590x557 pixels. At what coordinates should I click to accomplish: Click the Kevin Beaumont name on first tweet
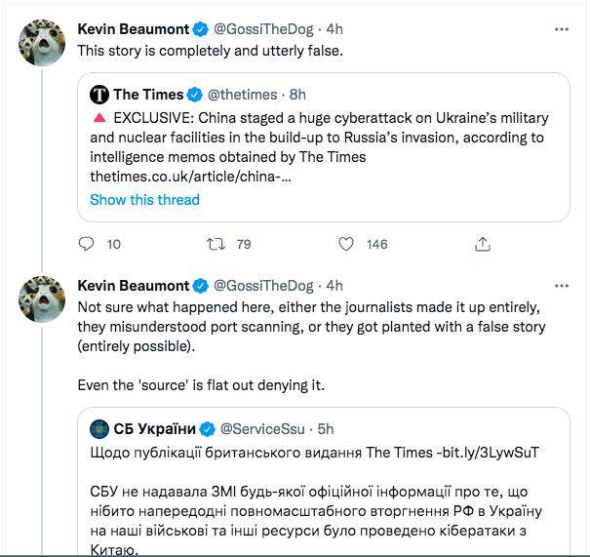tap(133, 29)
